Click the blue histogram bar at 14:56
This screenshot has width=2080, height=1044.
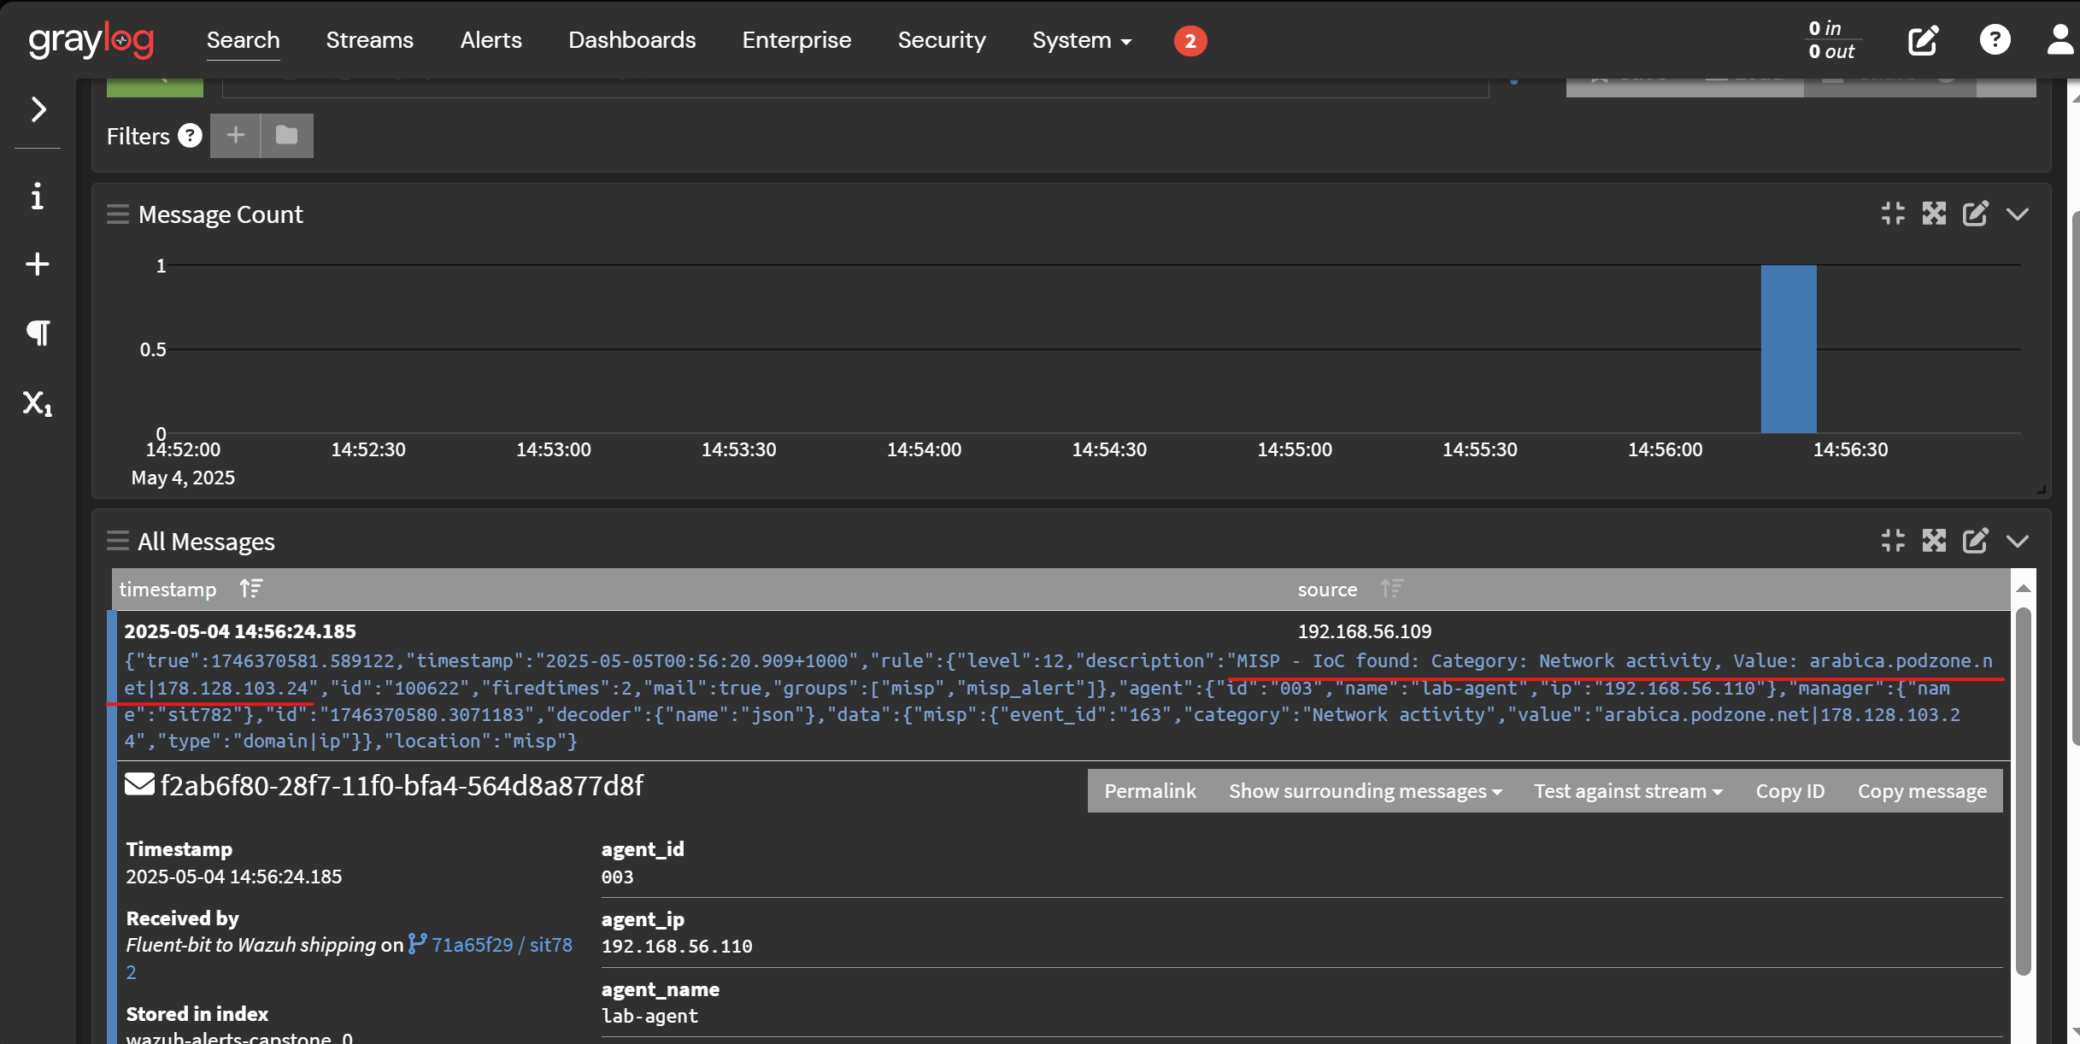click(x=1789, y=349)
